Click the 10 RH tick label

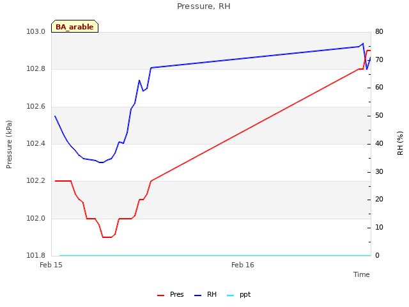tap(379, 228)
